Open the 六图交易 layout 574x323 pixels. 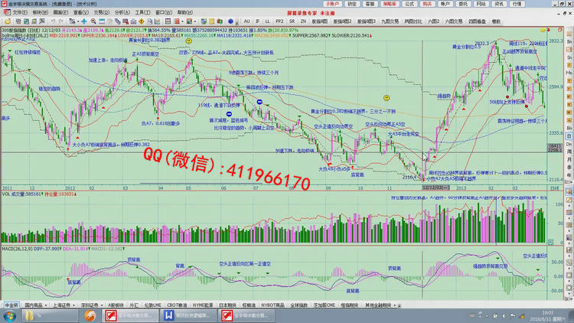point(454,21)
